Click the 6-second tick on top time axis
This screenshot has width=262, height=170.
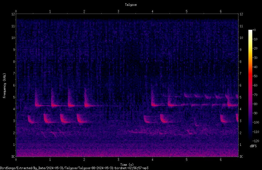tap(221, 11)
